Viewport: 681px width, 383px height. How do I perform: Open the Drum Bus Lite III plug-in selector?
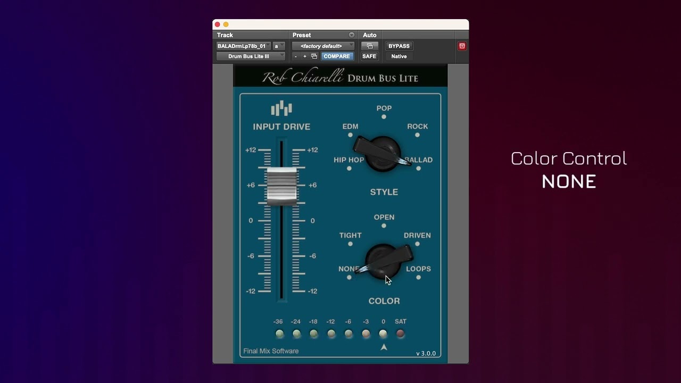(251, 56)
